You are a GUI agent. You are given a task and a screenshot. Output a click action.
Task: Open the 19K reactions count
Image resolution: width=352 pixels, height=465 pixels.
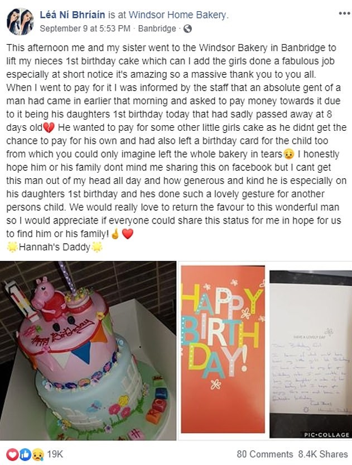coord(55,454)
